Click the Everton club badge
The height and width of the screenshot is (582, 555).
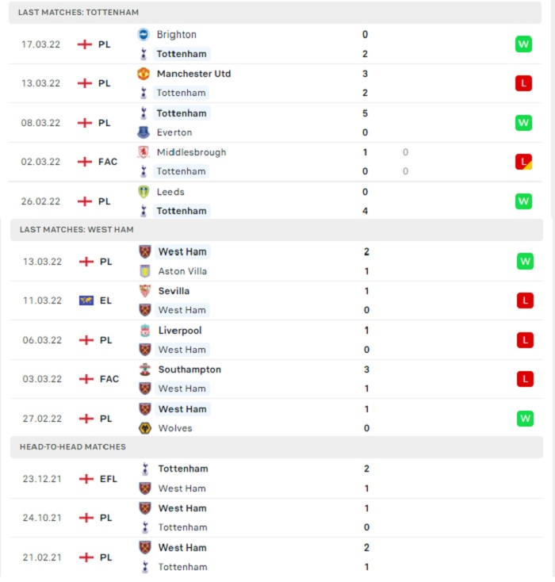(x=144, y=132)
